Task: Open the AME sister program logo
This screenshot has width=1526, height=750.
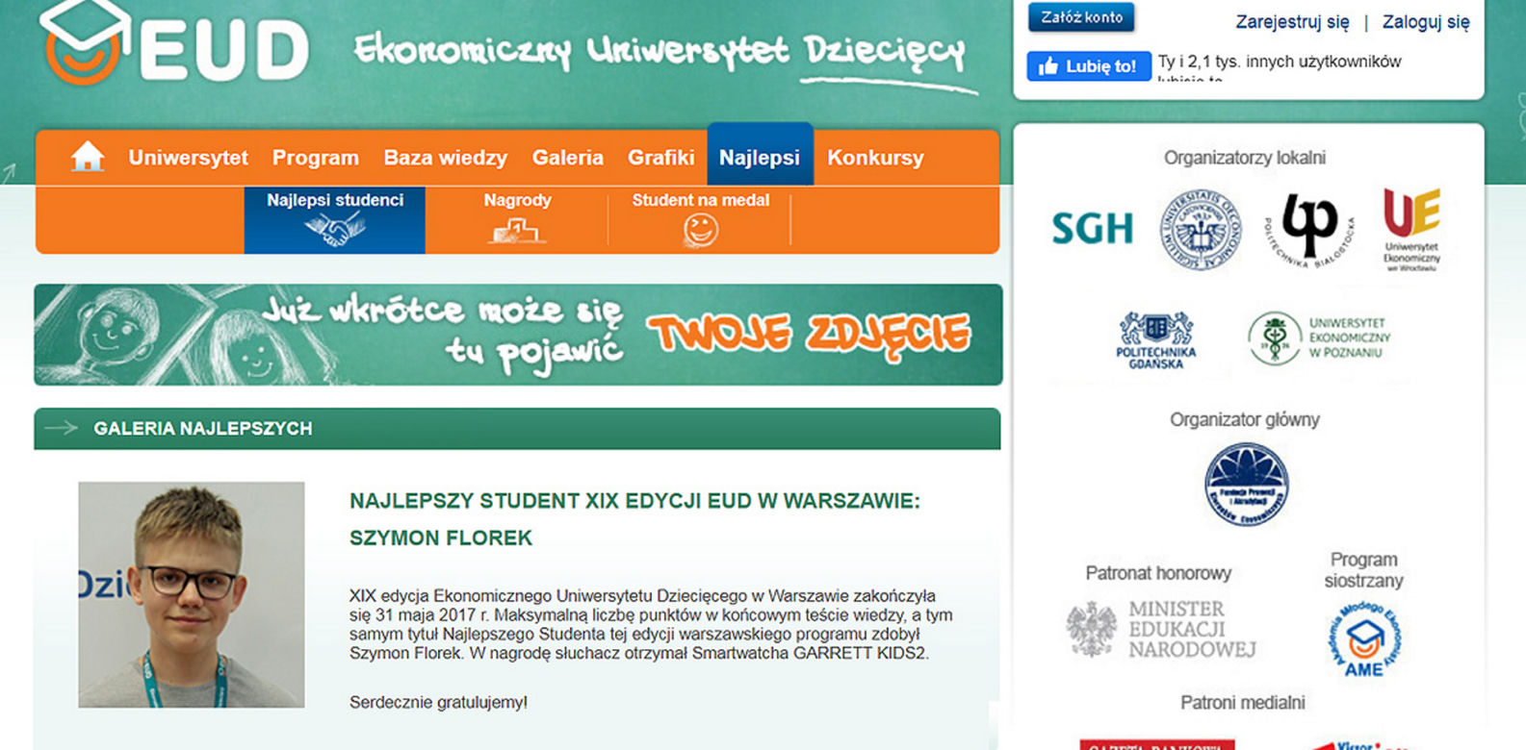Action: [1363, 640]
